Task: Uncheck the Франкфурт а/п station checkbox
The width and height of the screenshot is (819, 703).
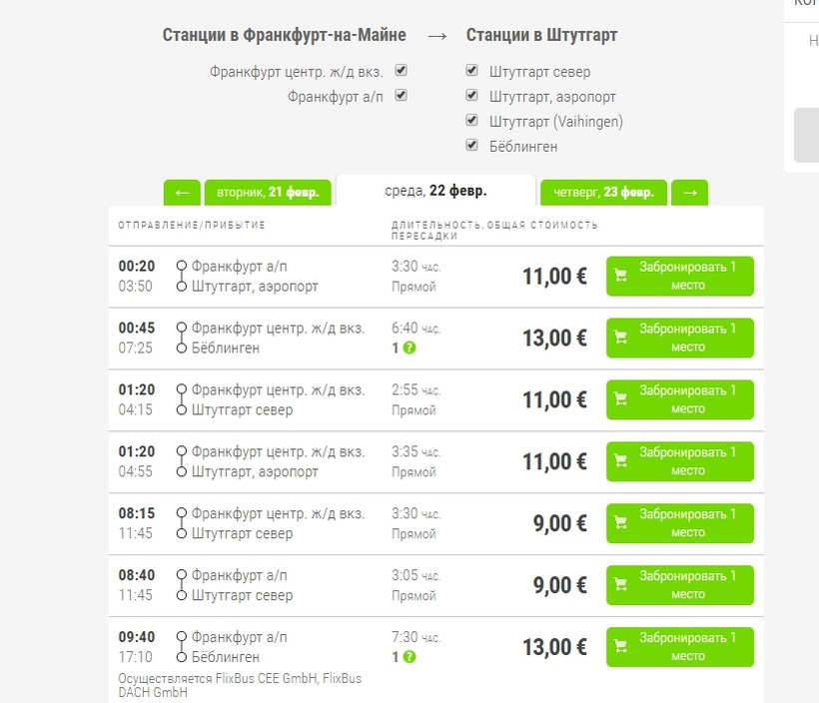Action: [402, 96]
